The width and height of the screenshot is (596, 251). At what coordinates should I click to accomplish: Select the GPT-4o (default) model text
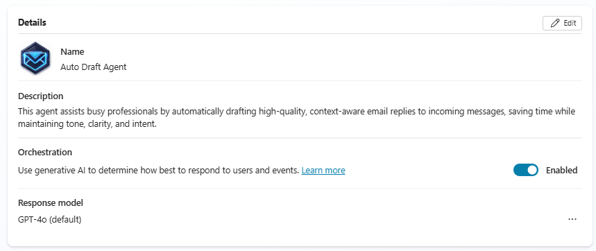(49, 220)
